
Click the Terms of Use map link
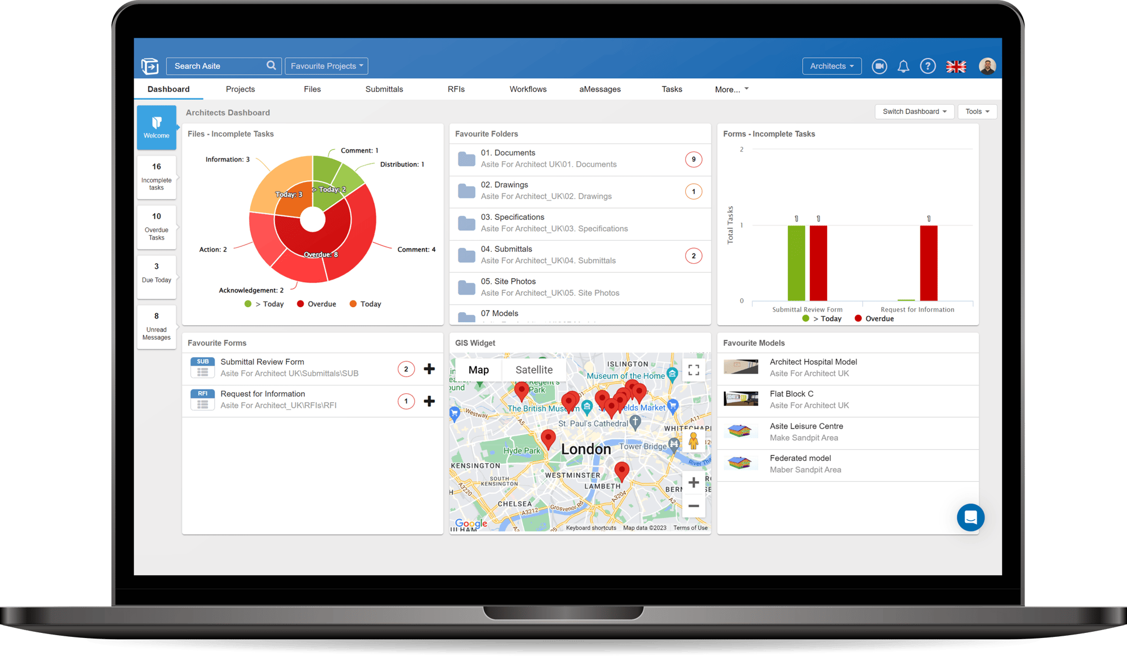click(690, 528)
